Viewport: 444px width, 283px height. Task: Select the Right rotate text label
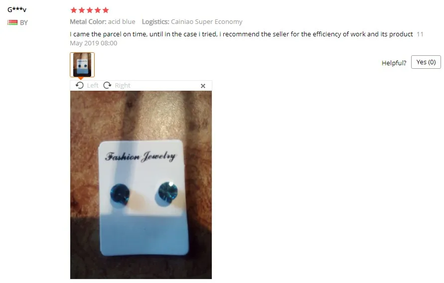(x=123, y=86)
